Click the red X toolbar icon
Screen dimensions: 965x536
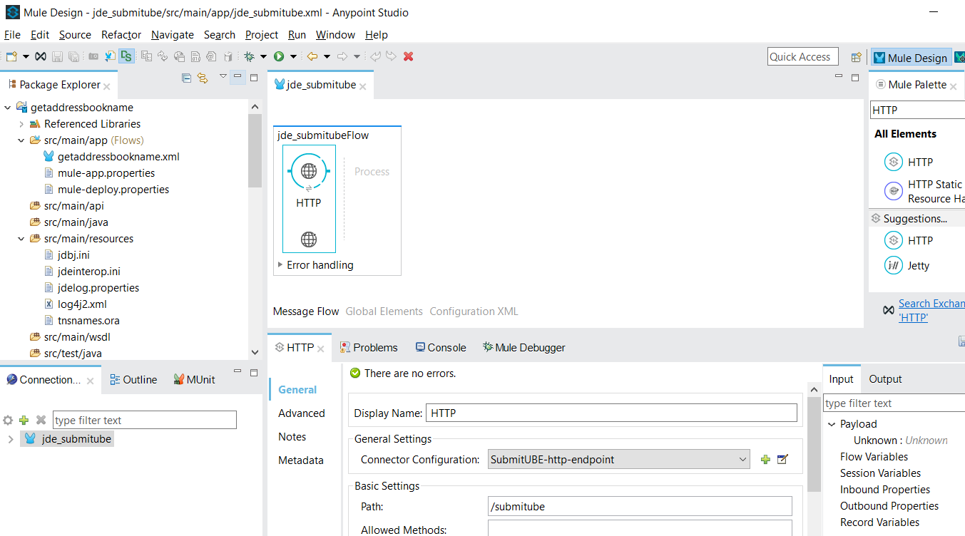(409, 56)
